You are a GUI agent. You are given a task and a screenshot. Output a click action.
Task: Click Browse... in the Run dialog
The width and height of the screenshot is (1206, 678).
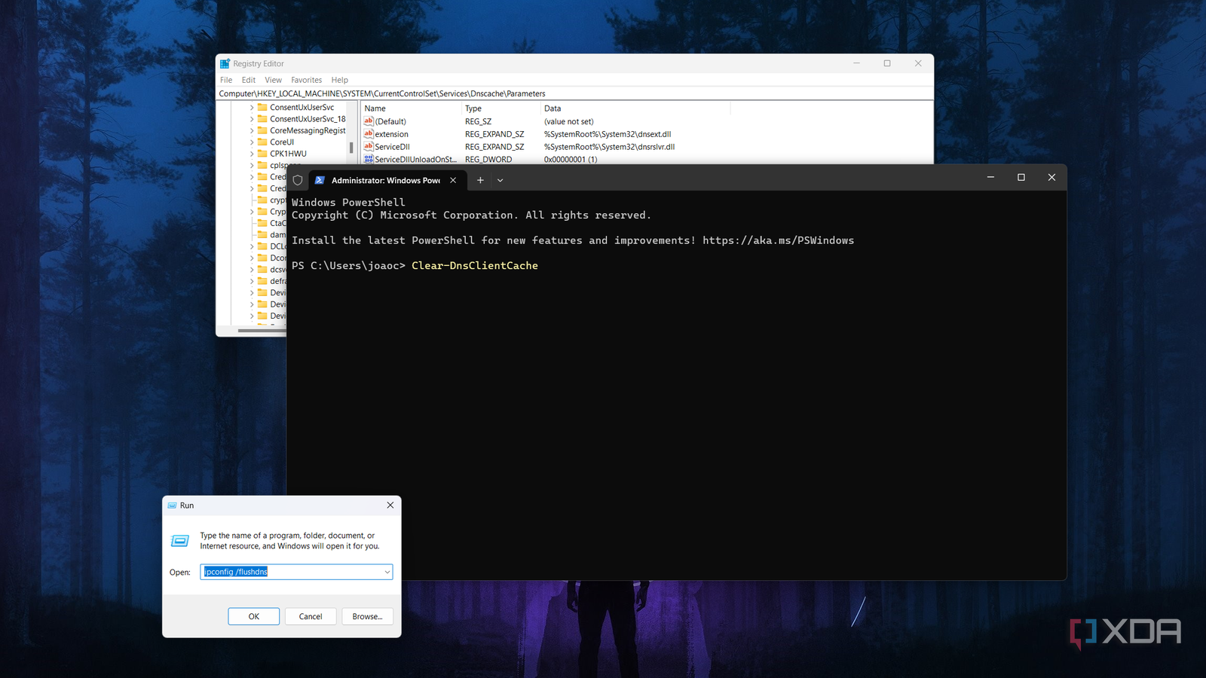367,616
